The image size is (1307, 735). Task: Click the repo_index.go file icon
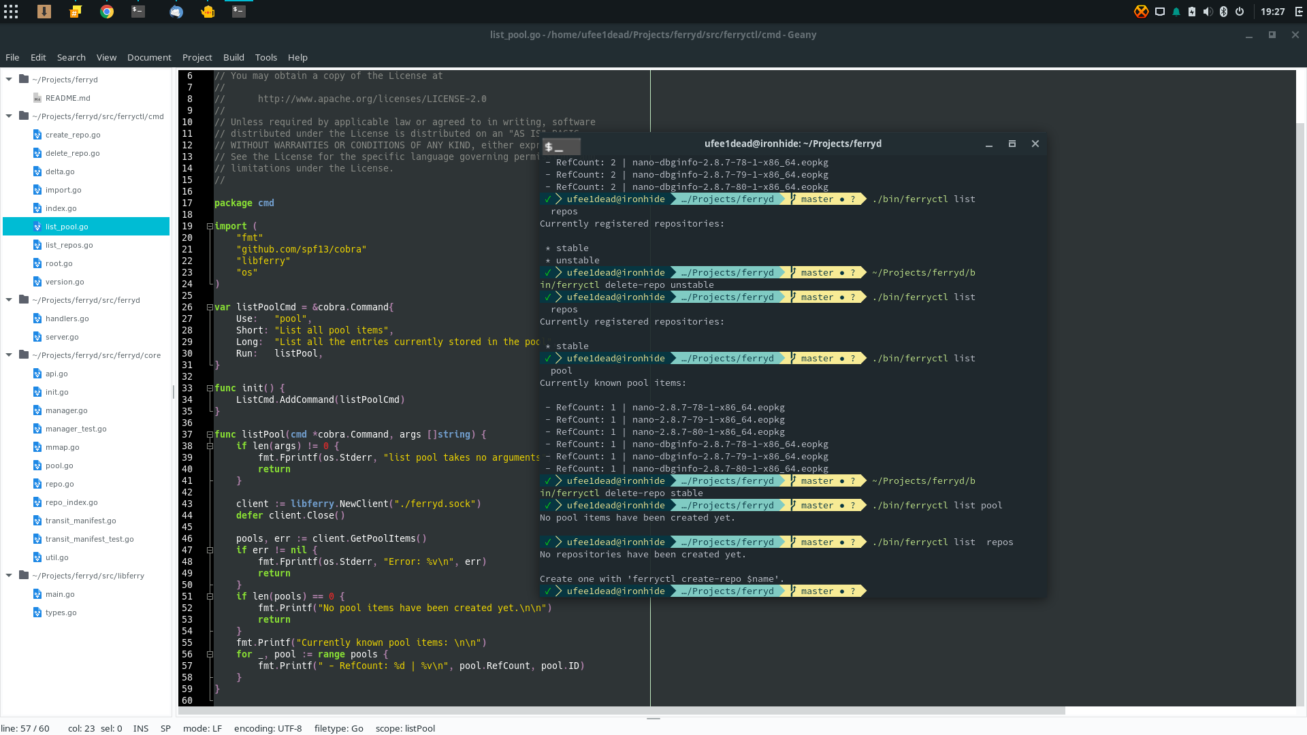point(37,502)
